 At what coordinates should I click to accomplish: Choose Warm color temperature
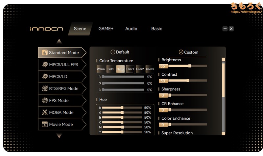101,69
